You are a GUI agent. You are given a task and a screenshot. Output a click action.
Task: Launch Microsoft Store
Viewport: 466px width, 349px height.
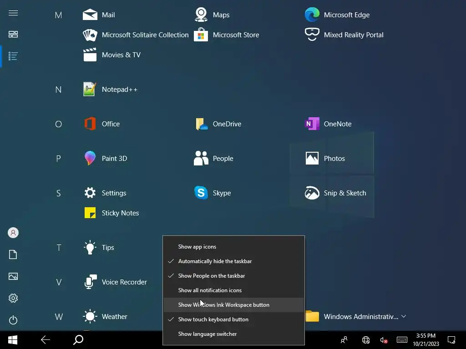coord(227,35)
